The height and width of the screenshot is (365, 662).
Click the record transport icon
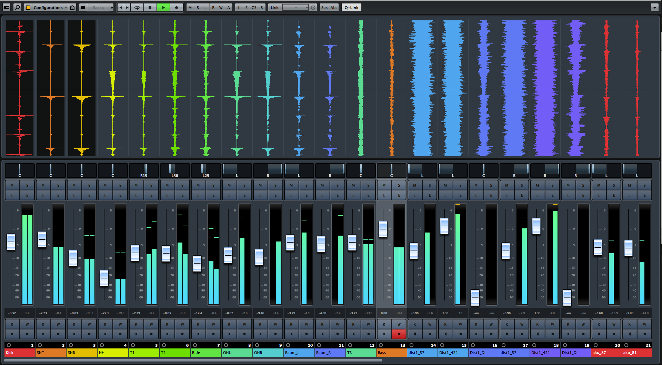tap(176, 7)
